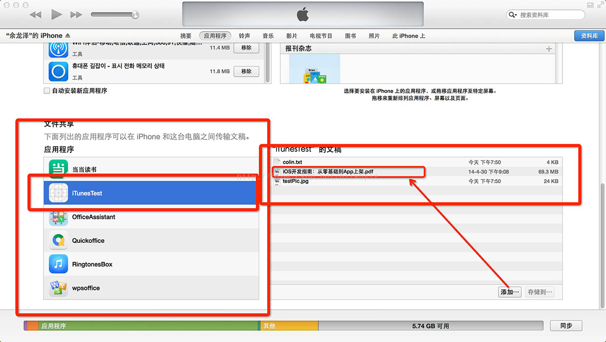Enable 自动安装新应用程序 checkbox

pyautogui.click(x=47, y=91)
